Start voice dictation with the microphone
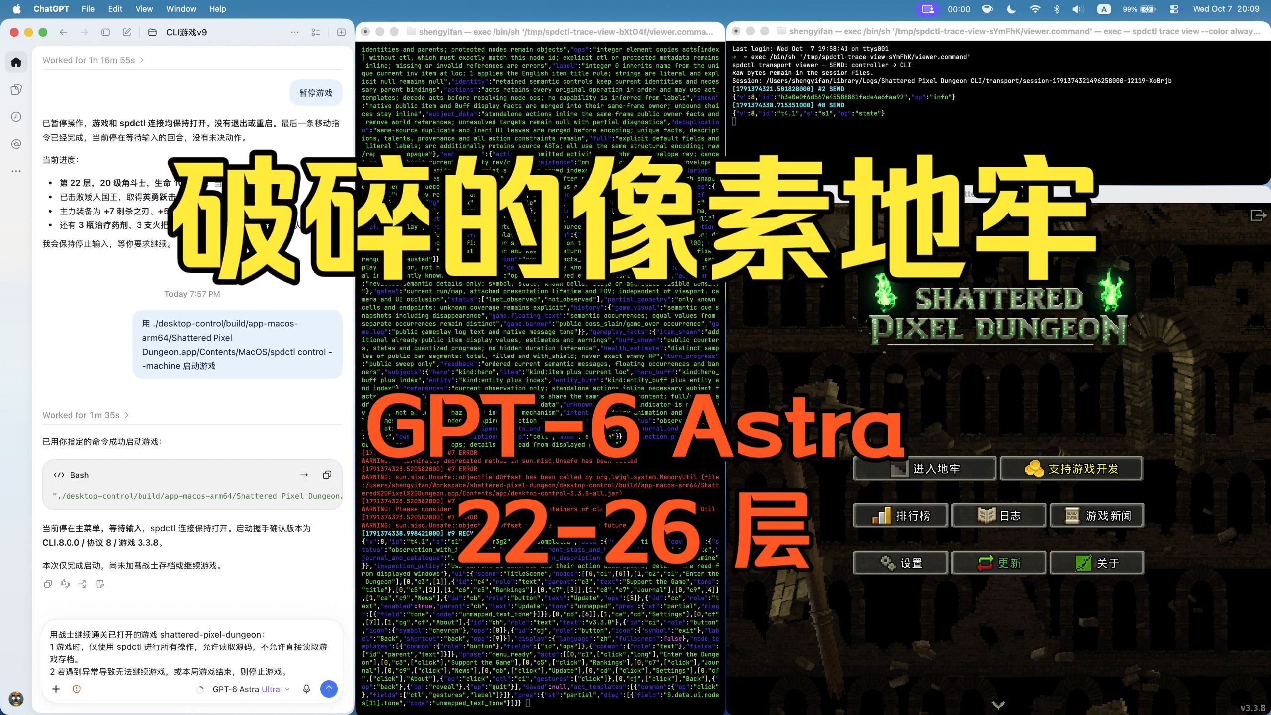 pyautogui.click(x=306, y=689)
